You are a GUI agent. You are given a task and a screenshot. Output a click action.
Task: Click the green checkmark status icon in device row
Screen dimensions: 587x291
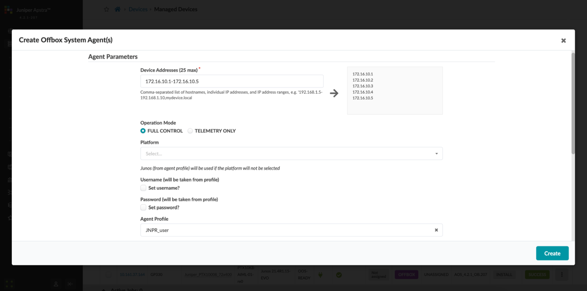(x=339, y=275)
